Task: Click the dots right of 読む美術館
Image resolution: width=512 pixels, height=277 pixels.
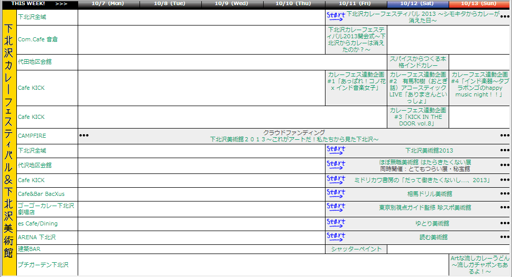Action: click(x=505, y=238)
